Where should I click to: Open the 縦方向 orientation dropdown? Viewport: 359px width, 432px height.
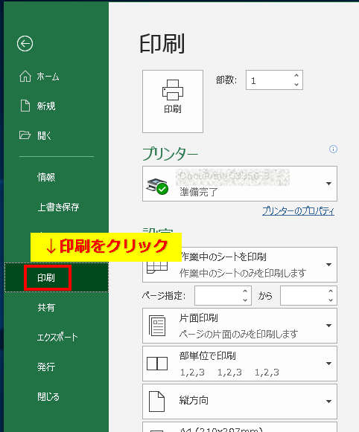click(240, 402)
